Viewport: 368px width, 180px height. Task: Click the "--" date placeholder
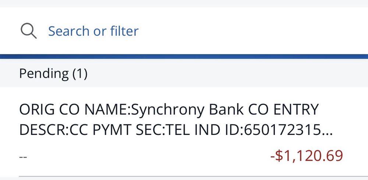click(x=23, y=157)
